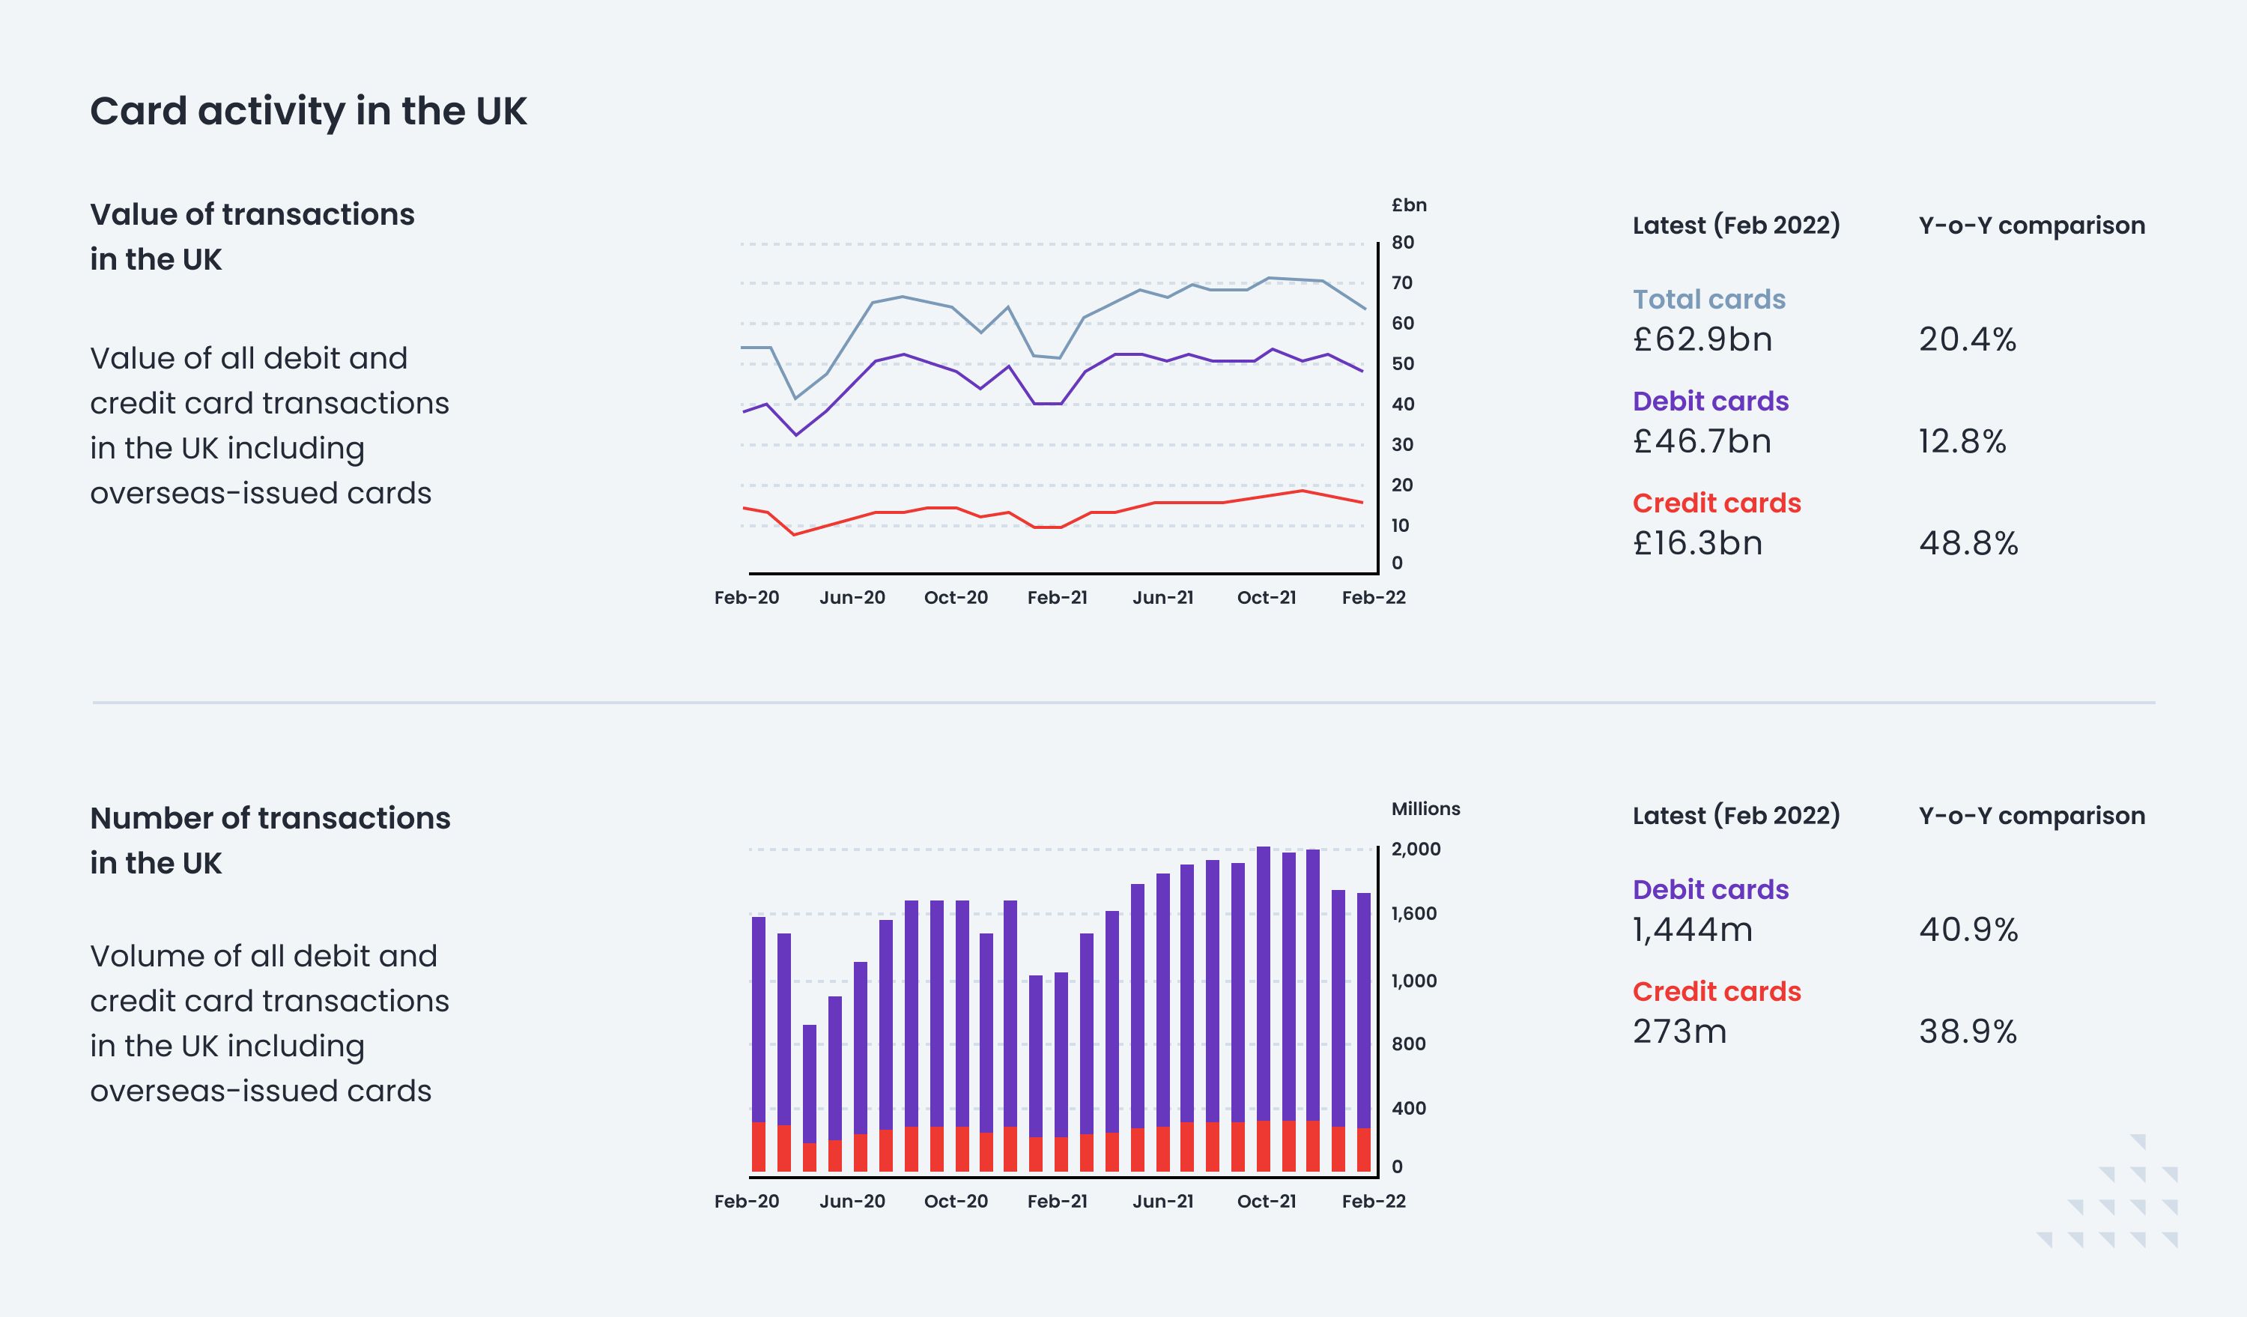Viewport: 2247px width, 1317px height.
Task: Click the last bar at Feb-22
Action: coord(1363,1032)
